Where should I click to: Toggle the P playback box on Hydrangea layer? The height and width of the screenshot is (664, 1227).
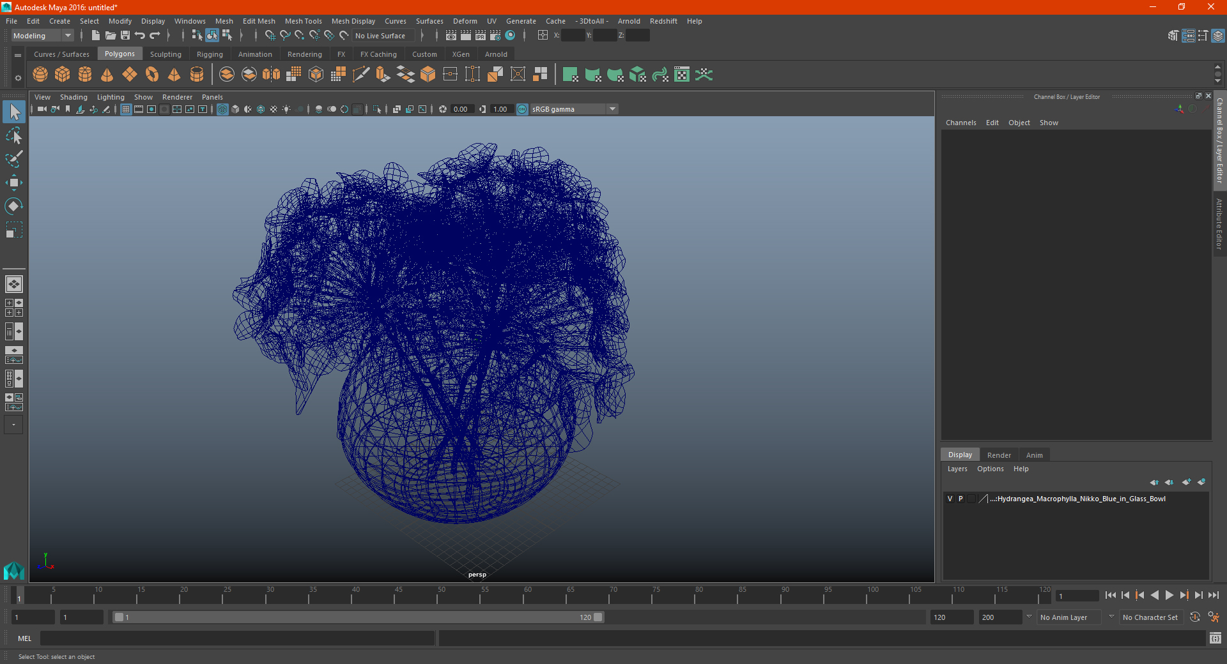961,499
